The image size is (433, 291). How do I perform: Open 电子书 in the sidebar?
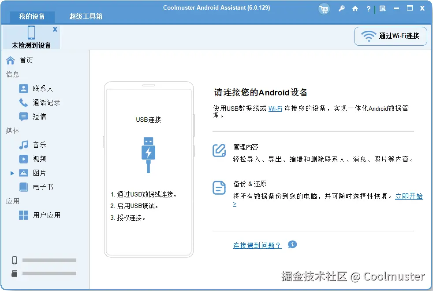(x=43, y=187)
